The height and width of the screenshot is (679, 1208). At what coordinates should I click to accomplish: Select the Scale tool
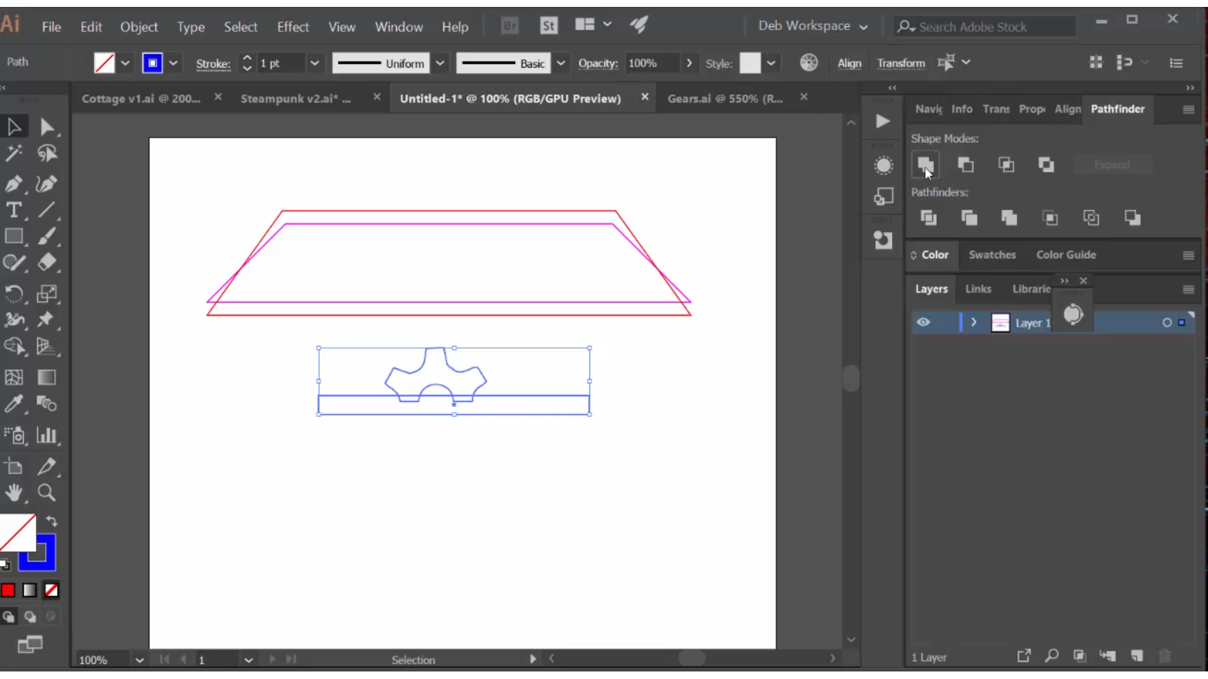[47, 294]
